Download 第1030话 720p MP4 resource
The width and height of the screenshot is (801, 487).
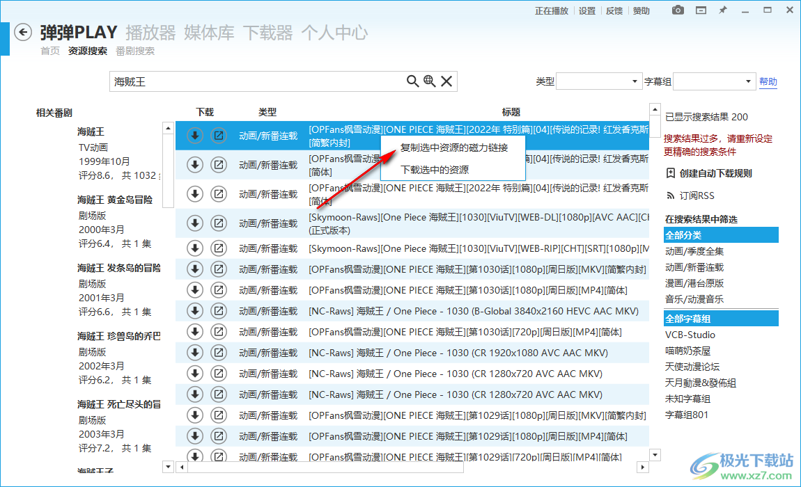pyautogui.click(x=194, y=333)
